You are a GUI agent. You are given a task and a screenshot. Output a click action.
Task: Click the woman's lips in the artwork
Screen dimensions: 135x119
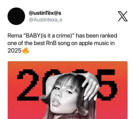(56, 102)
